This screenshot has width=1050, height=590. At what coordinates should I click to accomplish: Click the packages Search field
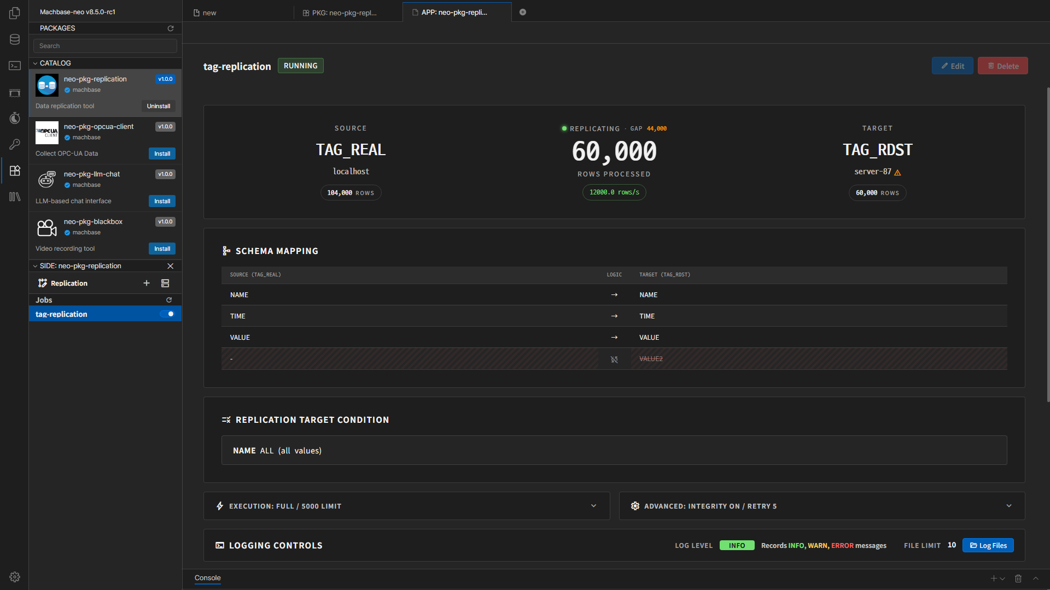pyautogui.click(x=105, y=46)
